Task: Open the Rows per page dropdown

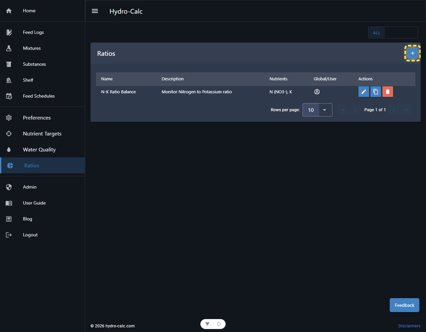Action: [x=317, y=110]
